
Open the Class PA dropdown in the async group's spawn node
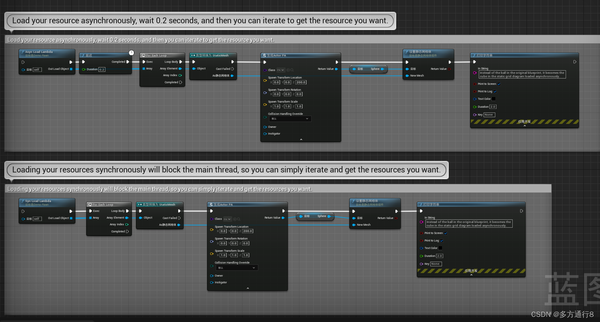pos(280,70)
